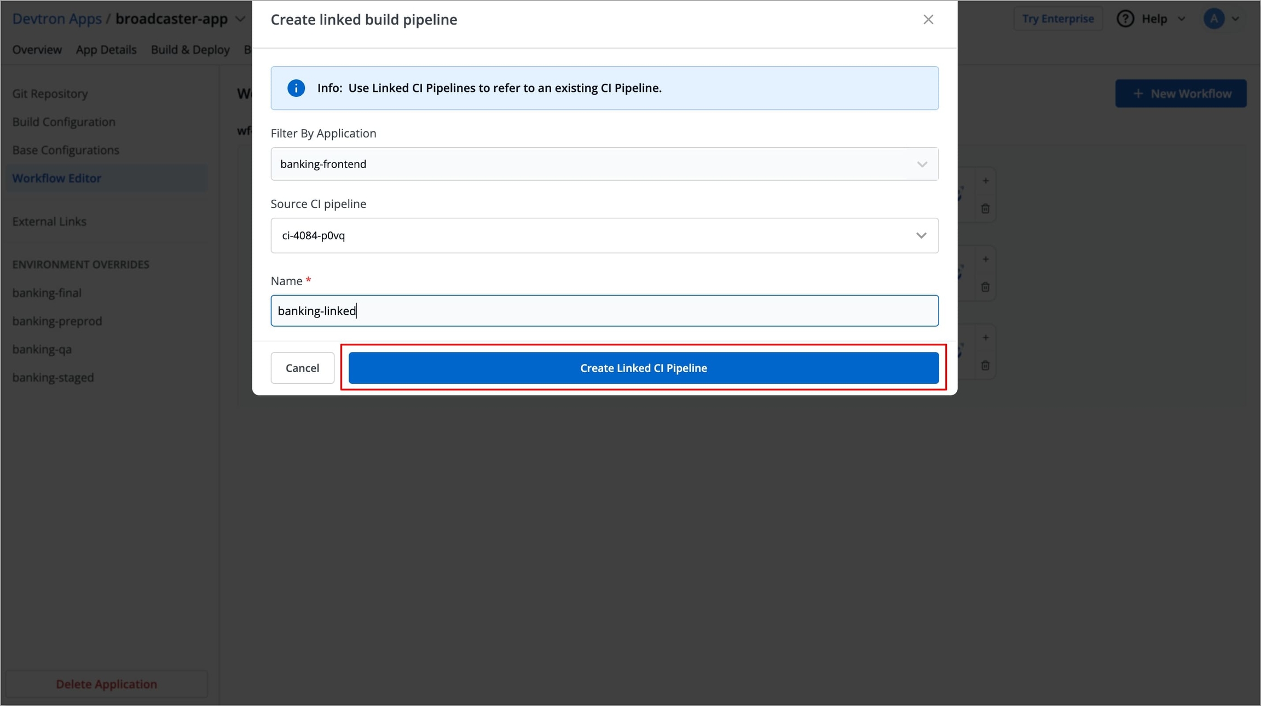
Task: Click the third workflow's plus icon
Action: click(x=985, y=338)
